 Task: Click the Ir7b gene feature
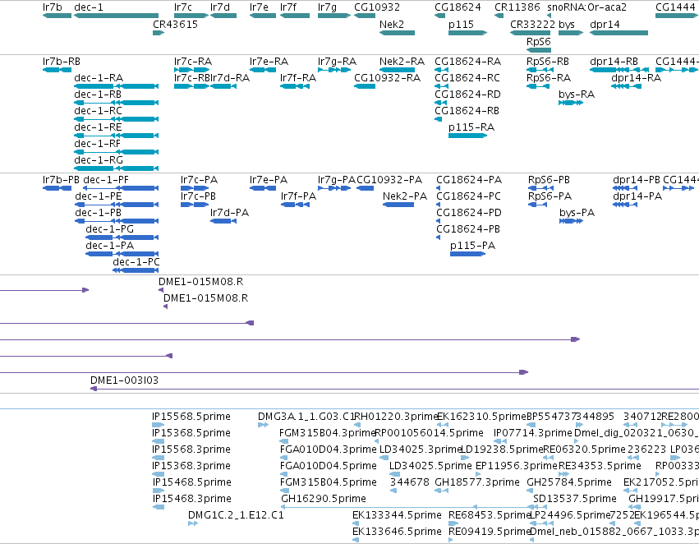pyautogui.click(x=57, y=16)
